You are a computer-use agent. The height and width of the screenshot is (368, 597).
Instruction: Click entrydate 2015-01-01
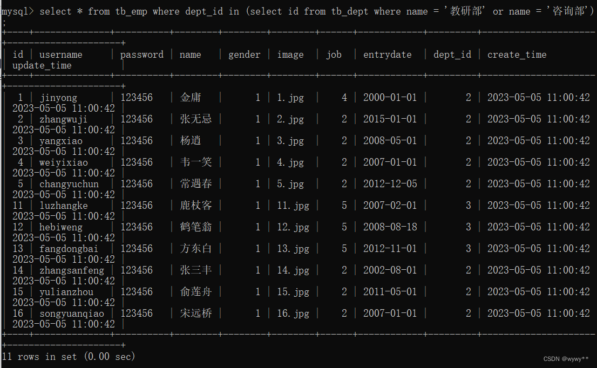click(x=390, y=119)
